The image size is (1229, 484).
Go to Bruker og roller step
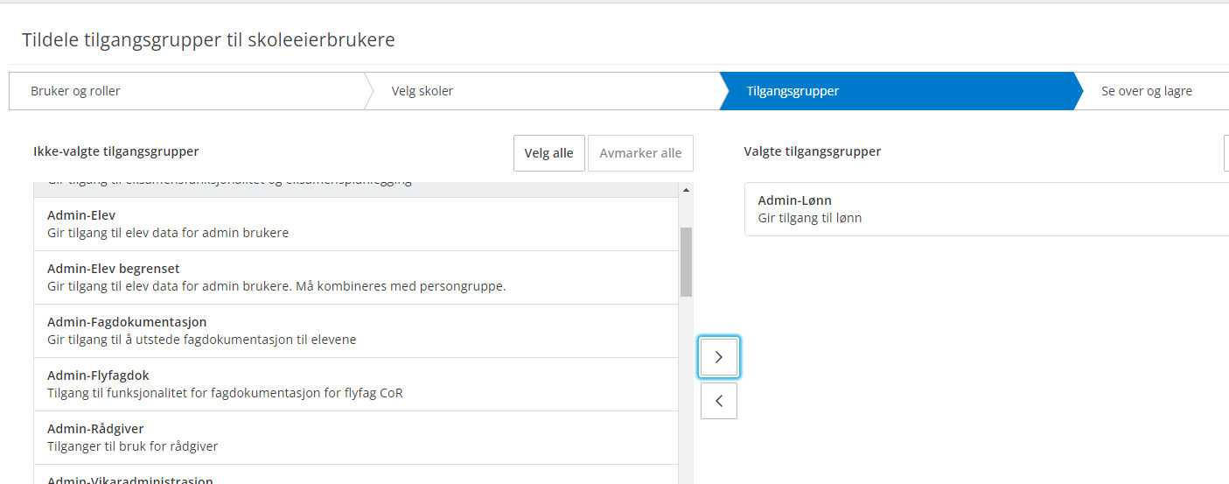(186, 91)
